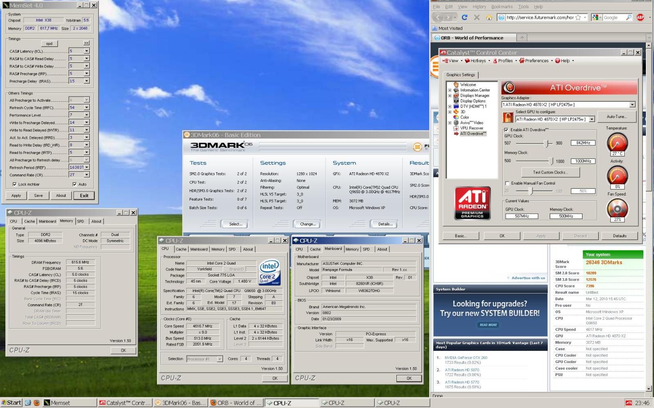Click the Firefox stop loading icon
Viewport: 654px width, 408px height.
(477, 17)
